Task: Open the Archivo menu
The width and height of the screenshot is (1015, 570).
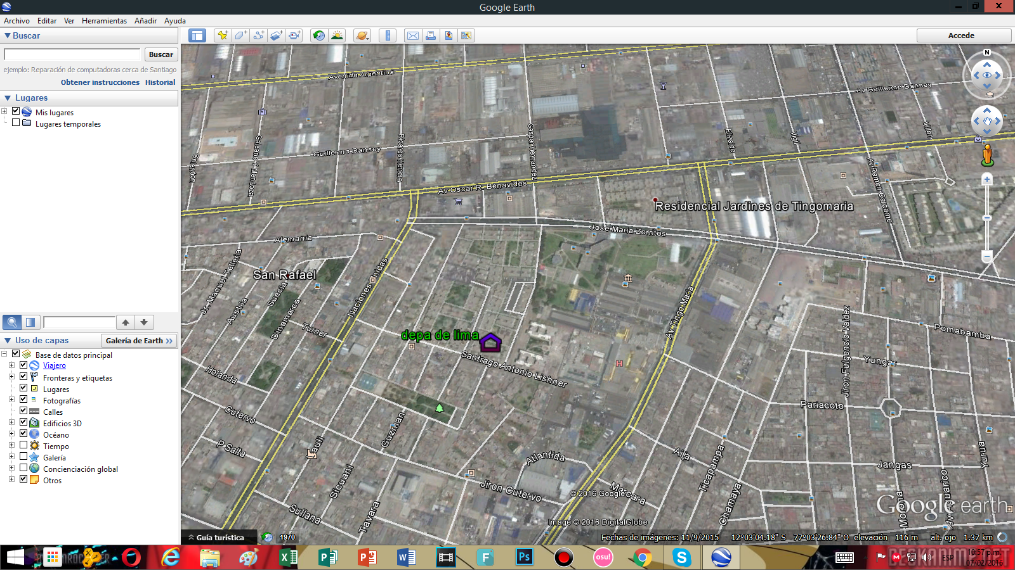Action: (16, 21)
